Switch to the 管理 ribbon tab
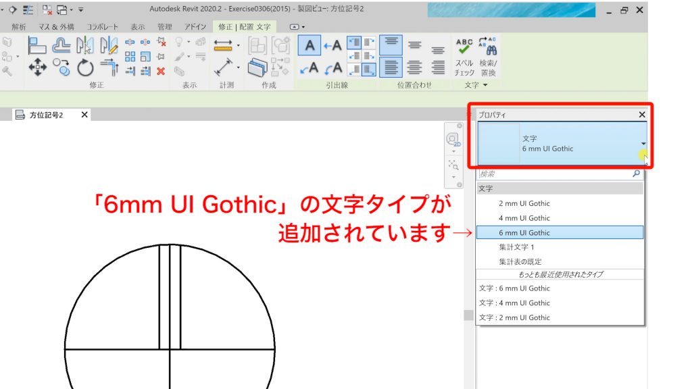Viewport: 692px width, 389px height. point(166,27)
